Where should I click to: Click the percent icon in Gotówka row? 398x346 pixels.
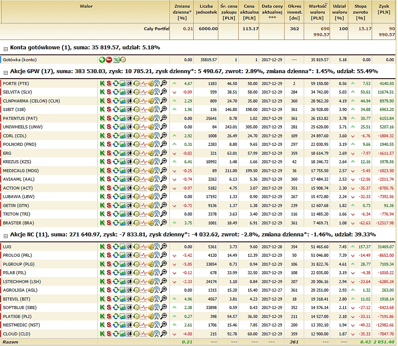(116, 60)
